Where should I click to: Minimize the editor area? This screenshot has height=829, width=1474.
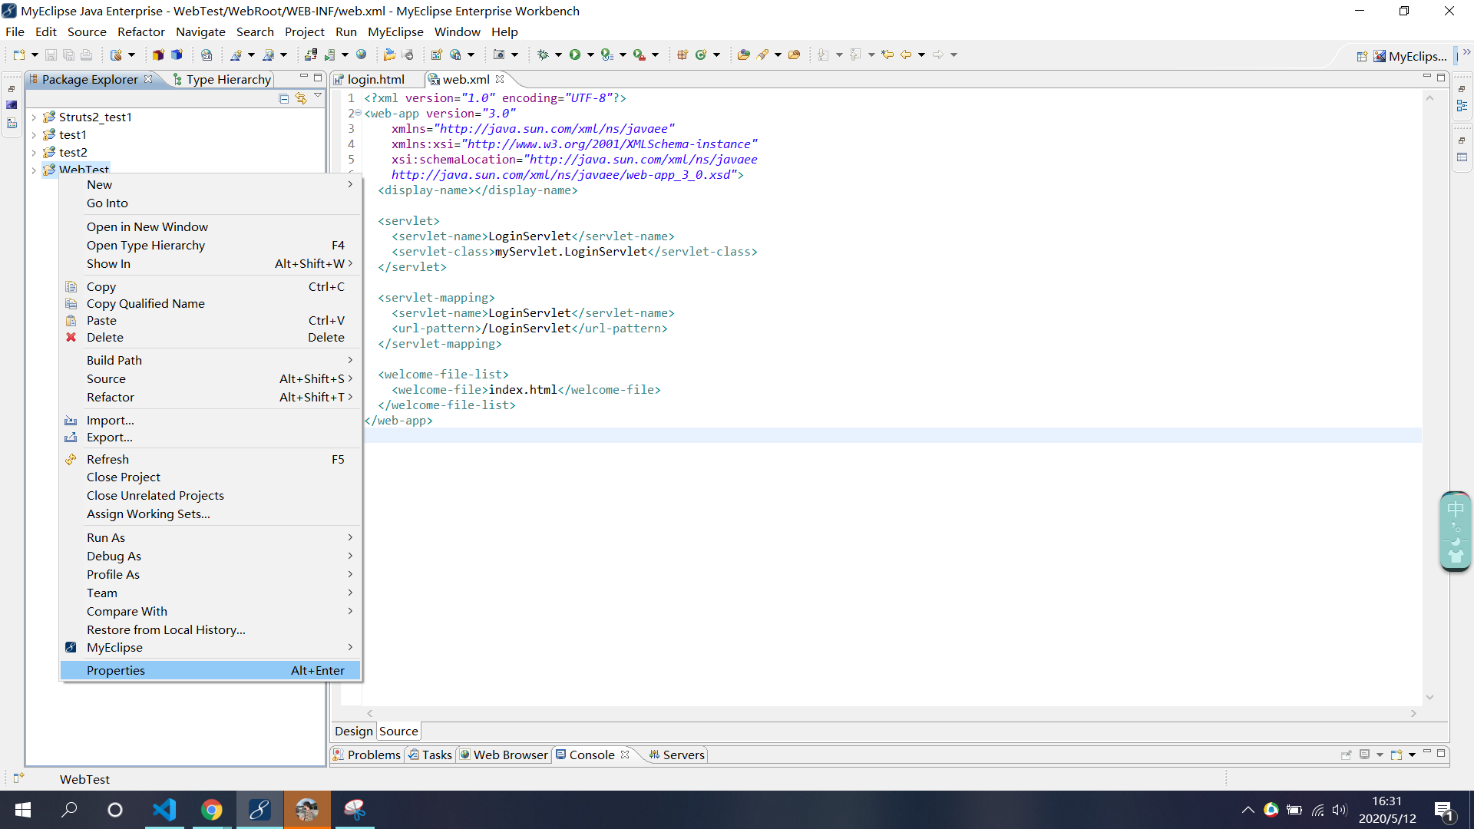(x=1427, y=77)
